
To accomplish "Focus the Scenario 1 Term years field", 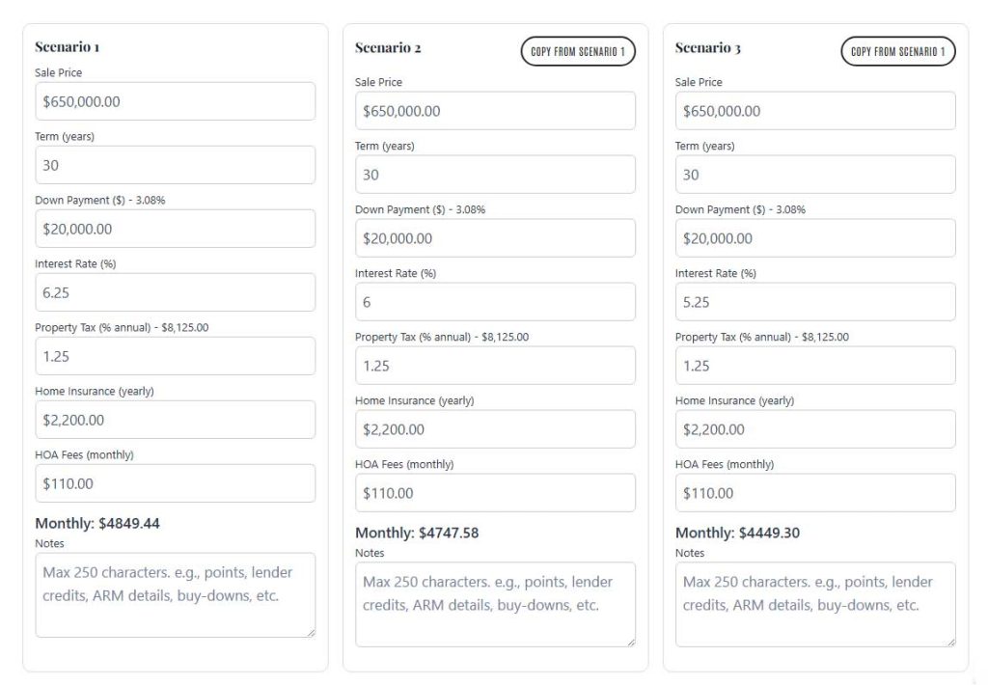I will click(175, 165).
